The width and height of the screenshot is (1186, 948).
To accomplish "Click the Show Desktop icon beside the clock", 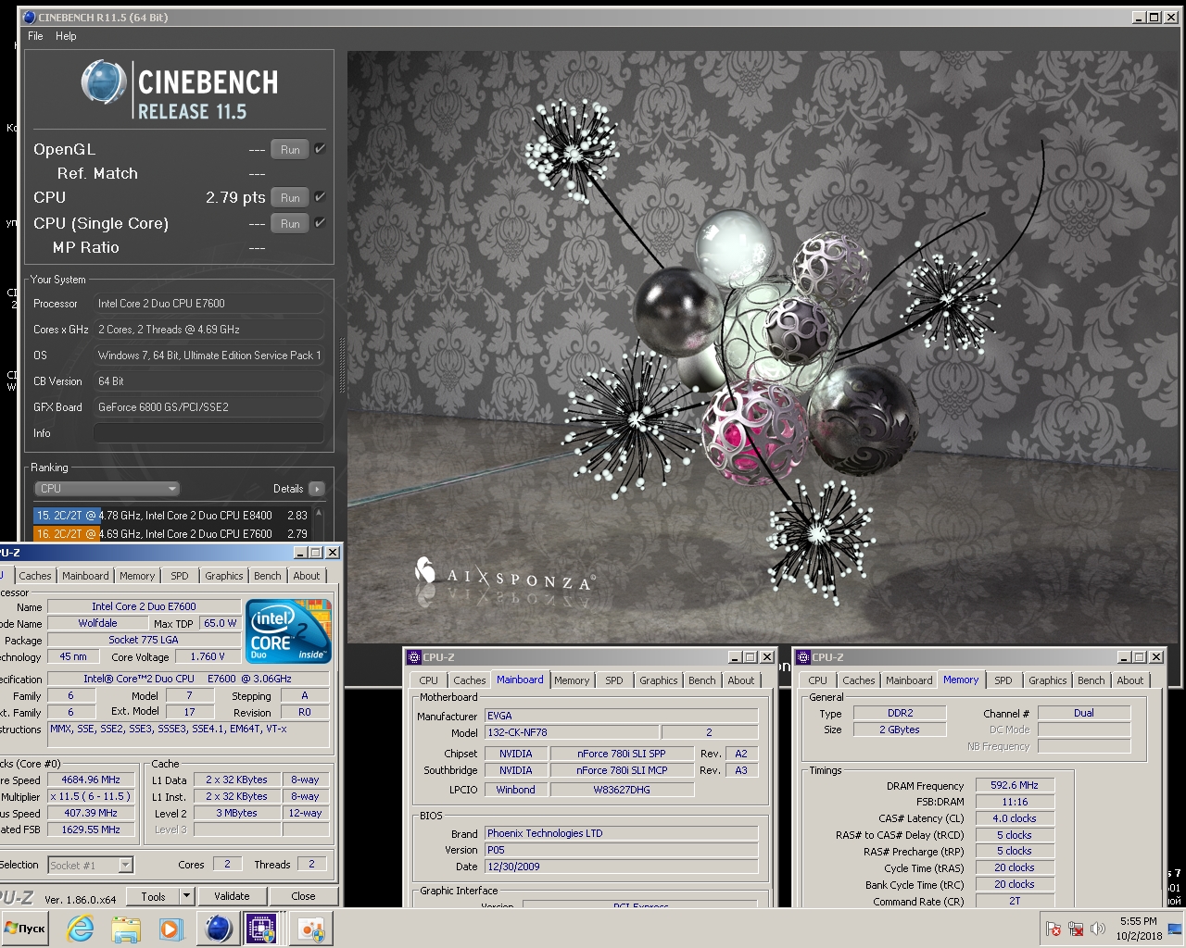I will 1175,929.
